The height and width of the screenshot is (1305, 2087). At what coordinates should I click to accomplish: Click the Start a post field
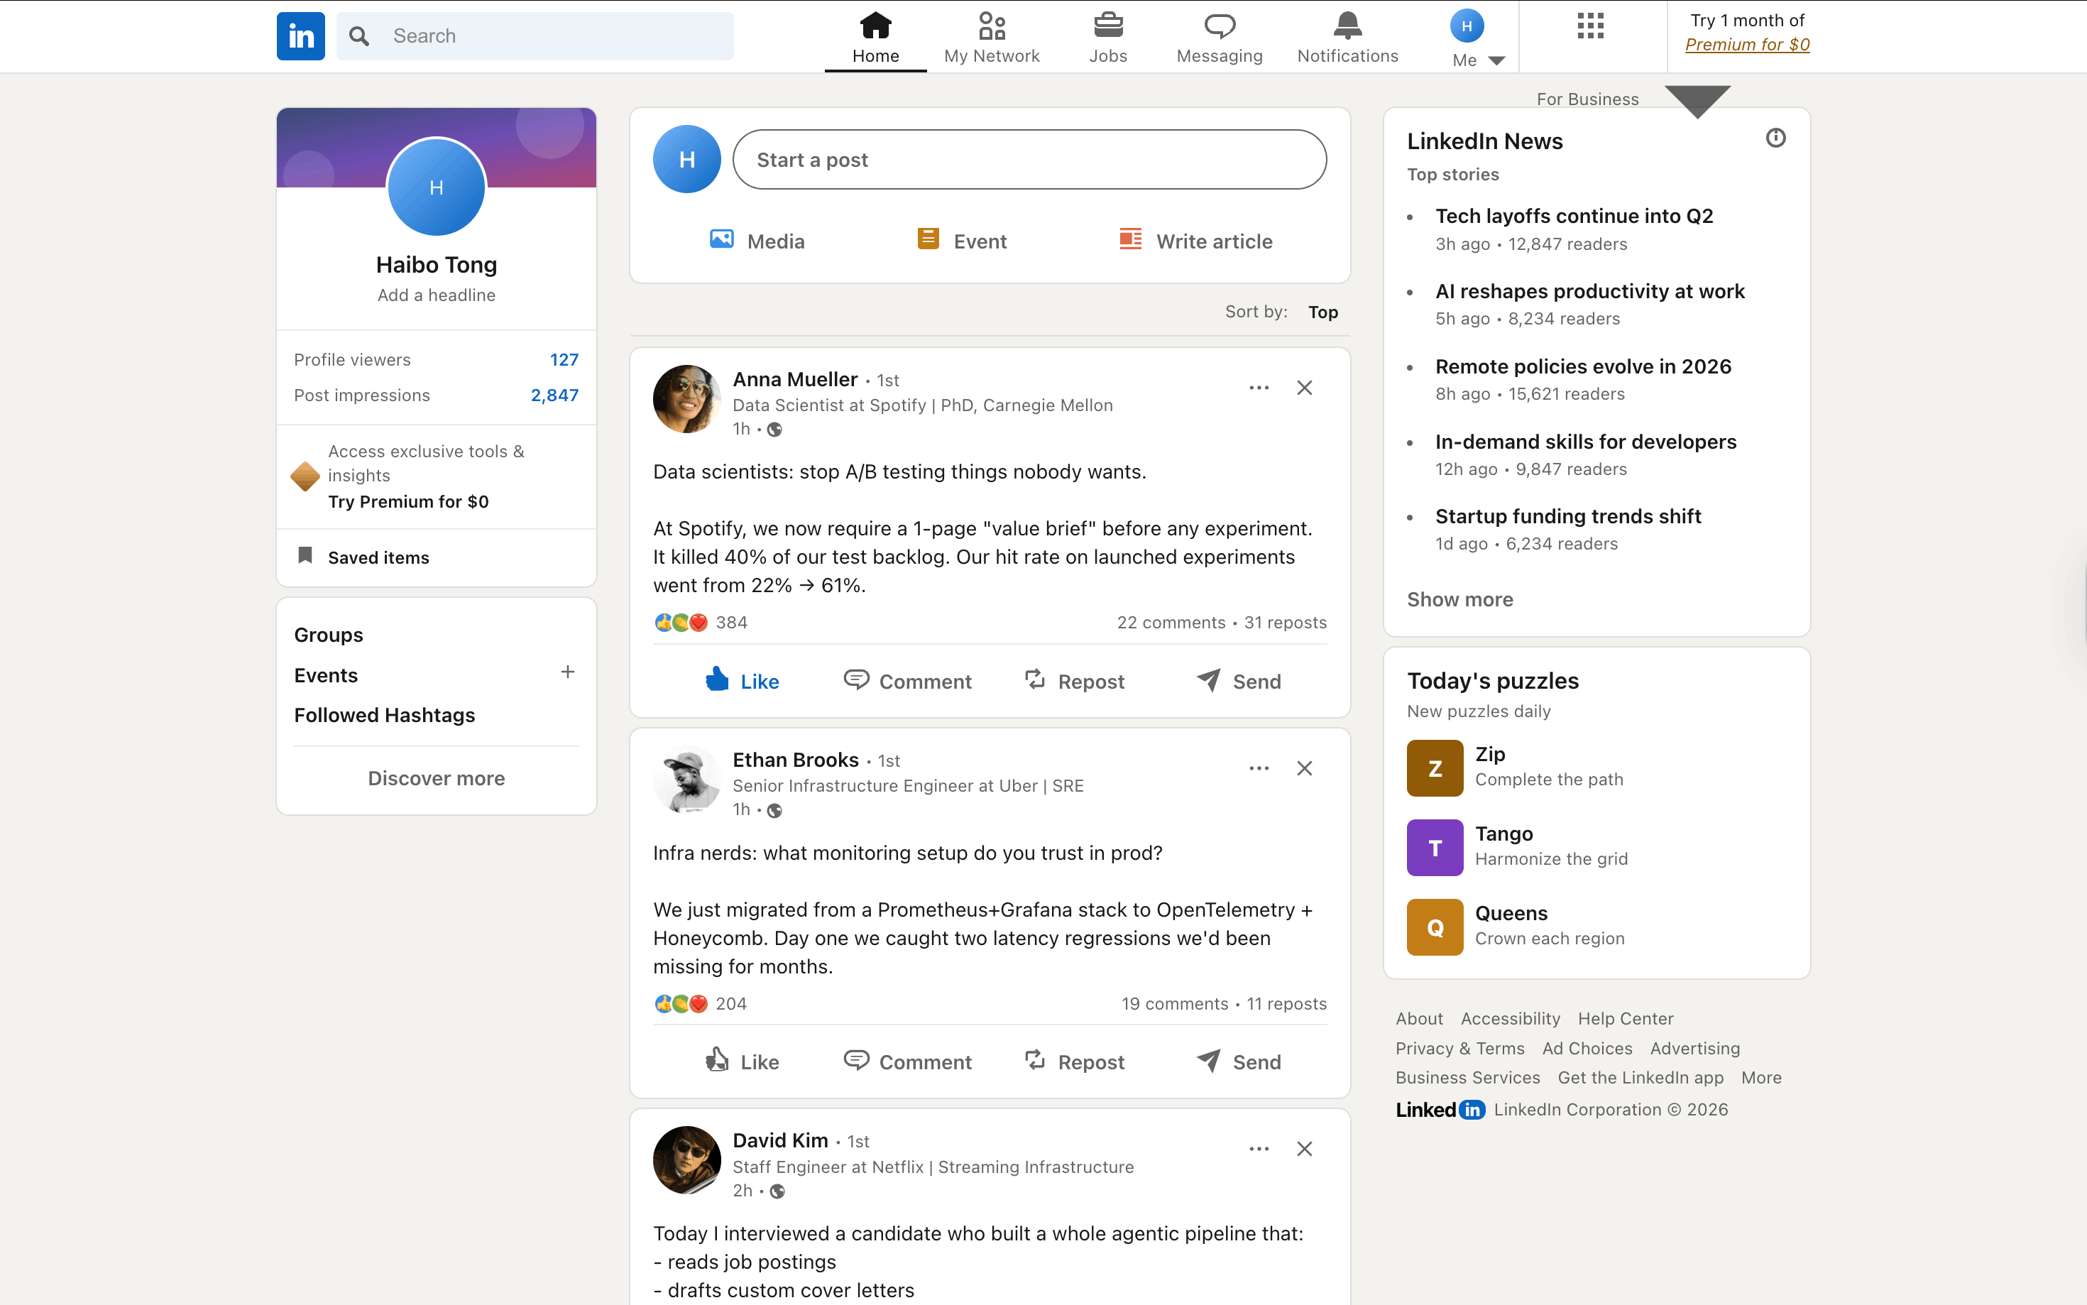(x=1029, y=160)
